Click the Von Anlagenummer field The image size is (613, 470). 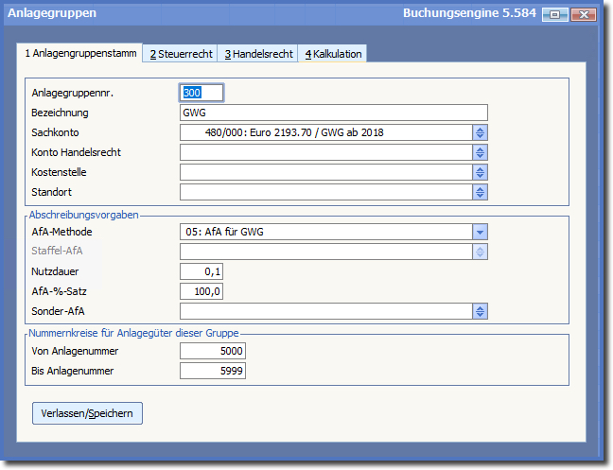[214, 351]
